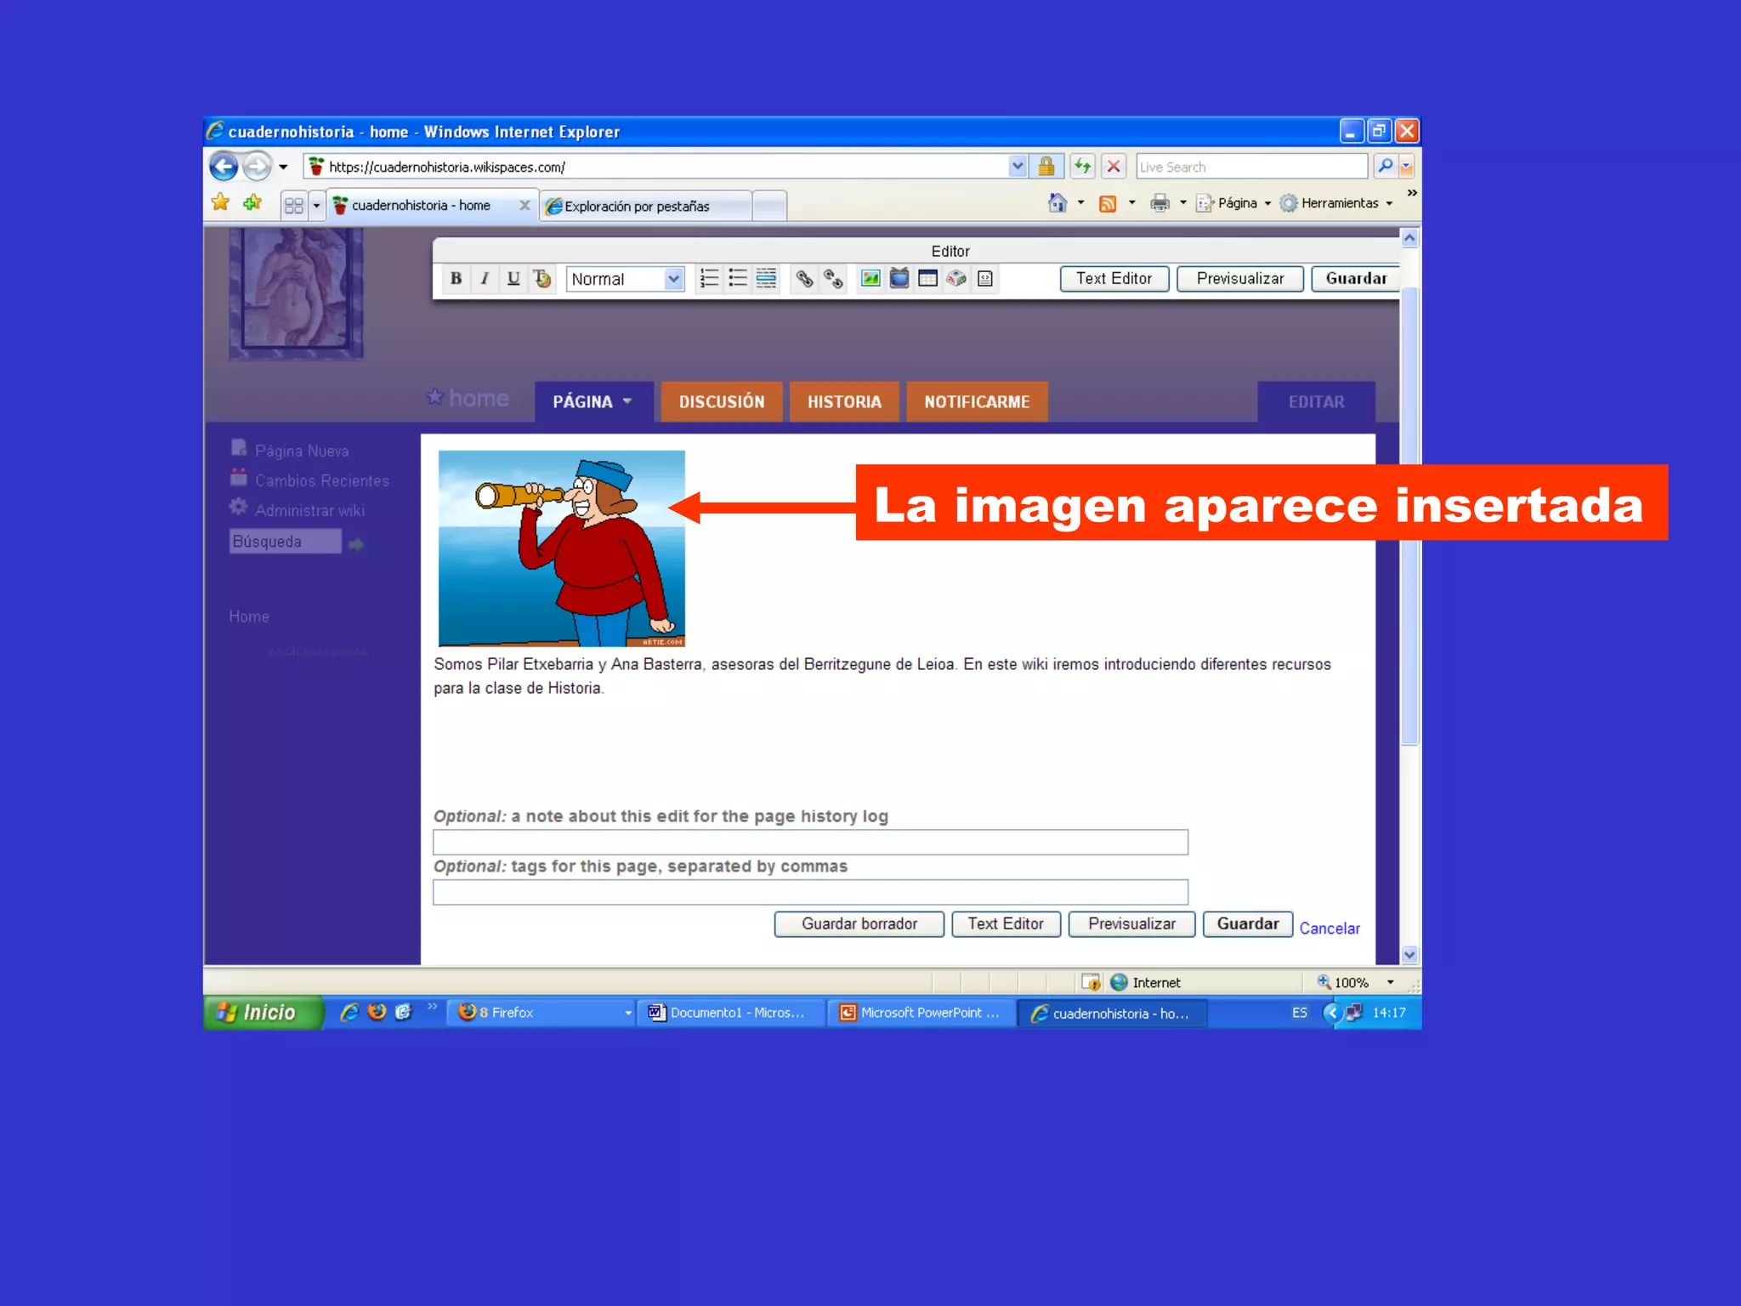Open the NOTIFICARME tab
The height and width of the screenshot is (1306, 1741).
(977, 401)
